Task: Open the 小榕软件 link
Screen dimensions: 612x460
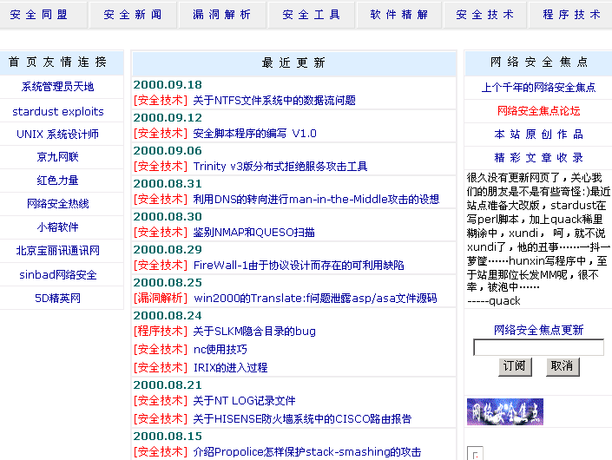Action: (58, 227)
